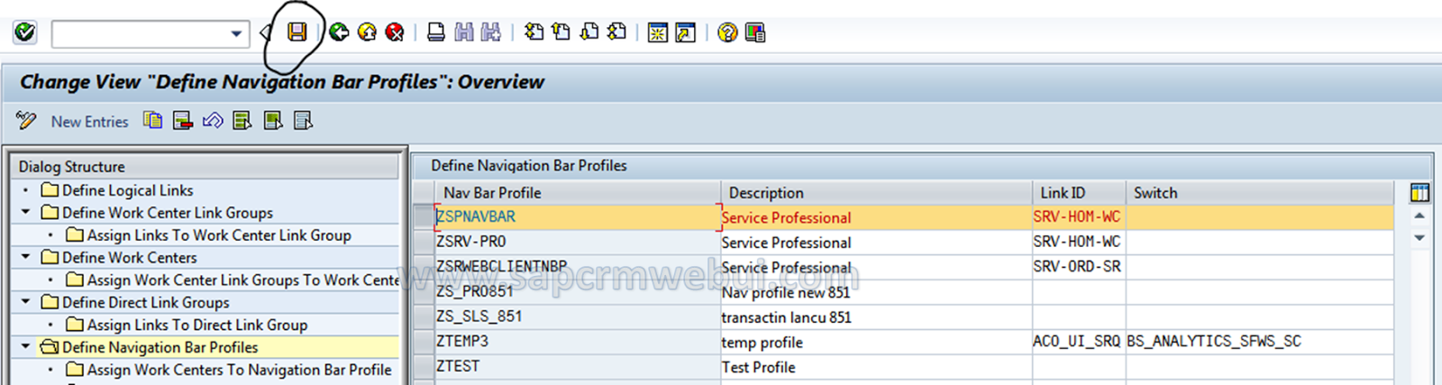Click the green Enter checkmark icon

tap(25, 32)
